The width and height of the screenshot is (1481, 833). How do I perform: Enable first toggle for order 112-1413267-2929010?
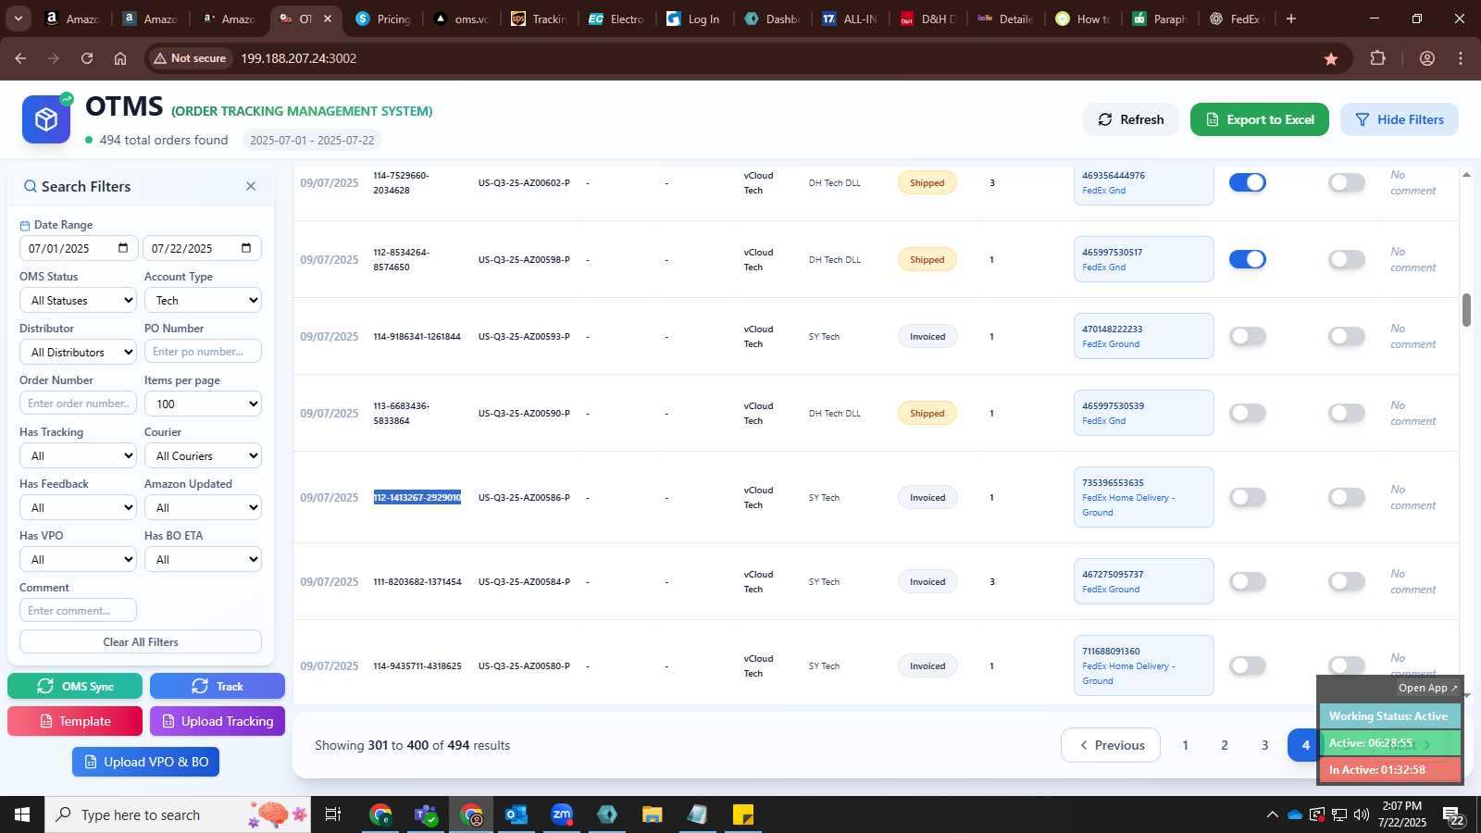tap(1248, 497)
